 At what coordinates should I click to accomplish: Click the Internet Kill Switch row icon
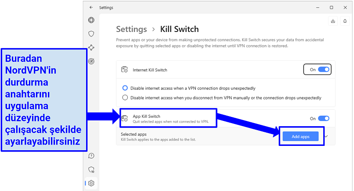[124, 70]
